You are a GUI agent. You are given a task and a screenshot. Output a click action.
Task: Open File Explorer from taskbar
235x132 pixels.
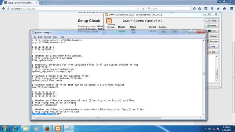click(26, 129)
